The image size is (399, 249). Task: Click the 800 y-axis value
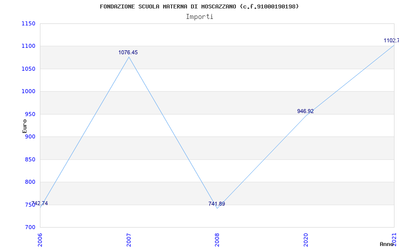tap(30, 182)
